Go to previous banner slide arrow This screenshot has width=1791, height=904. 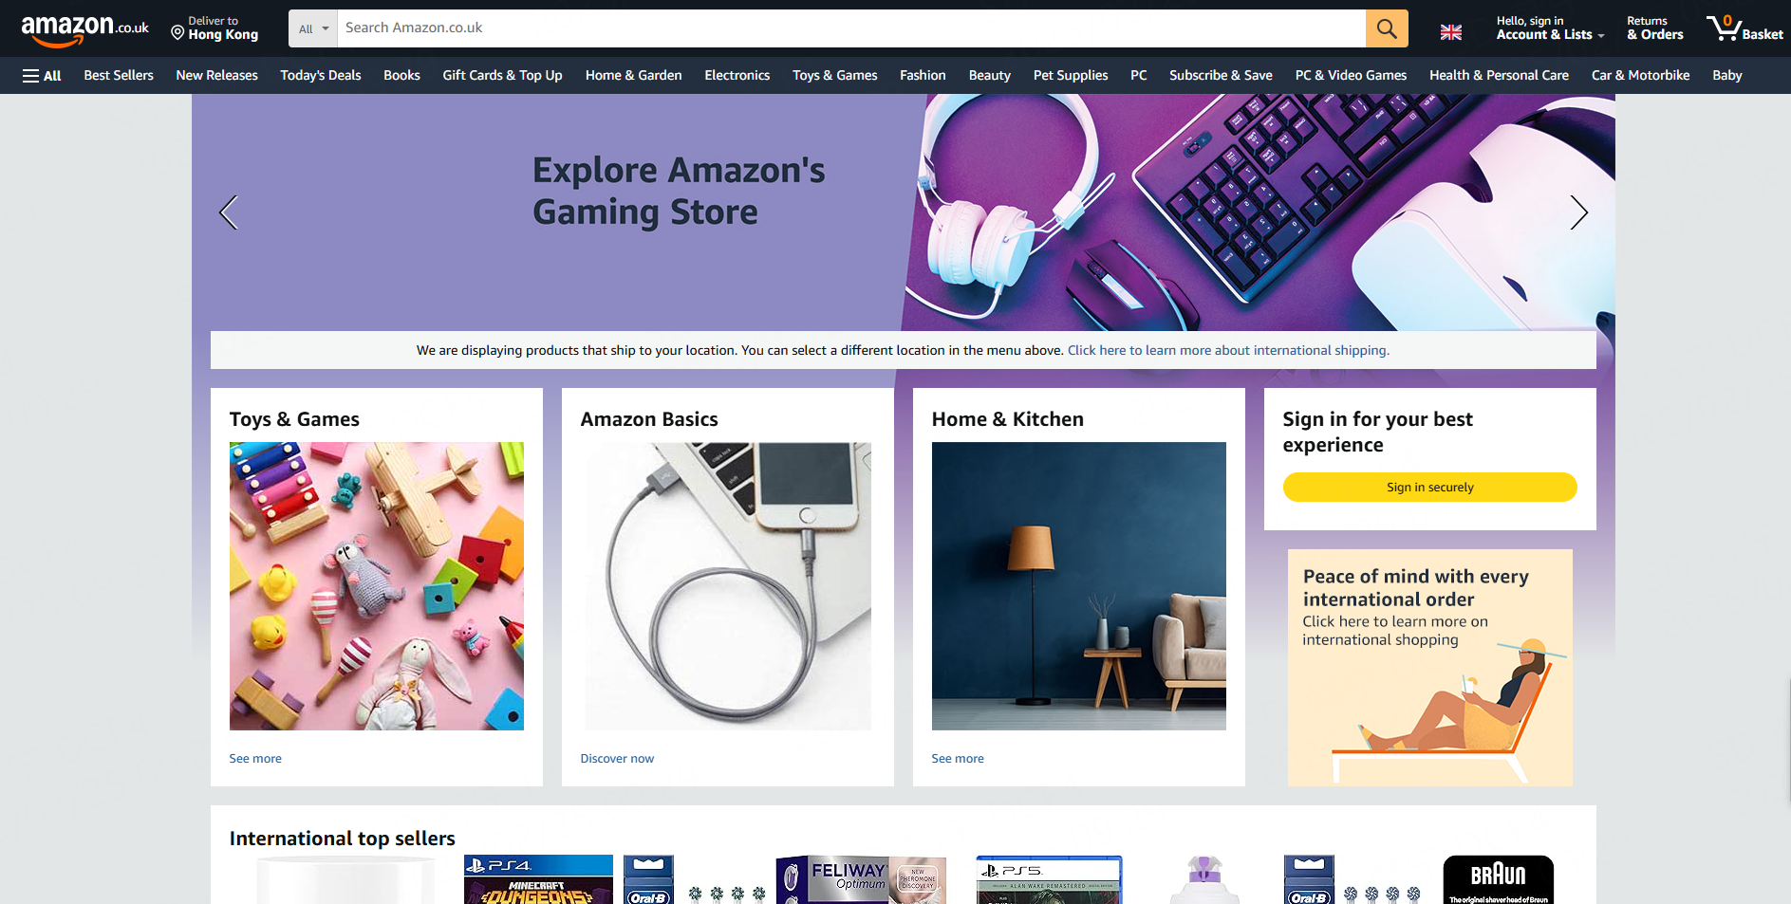point(228,212)
